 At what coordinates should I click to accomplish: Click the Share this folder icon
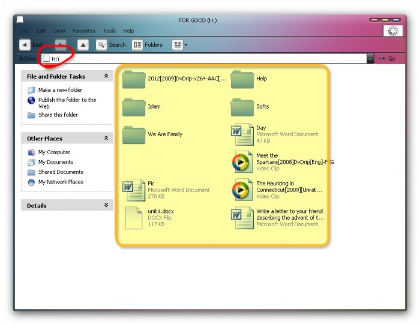31,115
